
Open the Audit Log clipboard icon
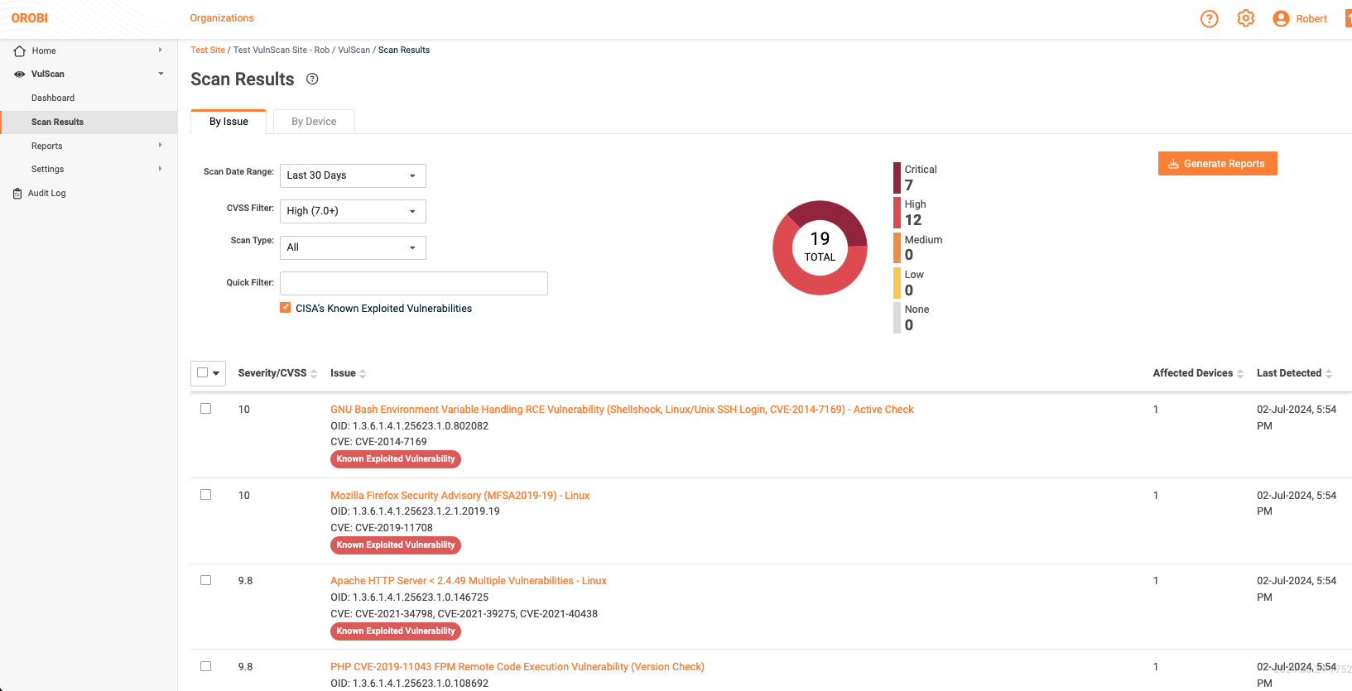pyautogui.click(x=17, y=194)
